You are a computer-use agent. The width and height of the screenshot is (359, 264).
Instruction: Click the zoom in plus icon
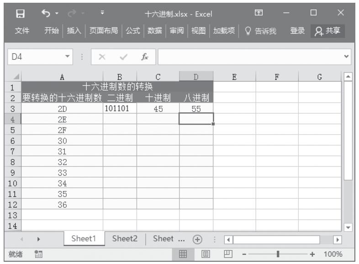pos(312,254)
